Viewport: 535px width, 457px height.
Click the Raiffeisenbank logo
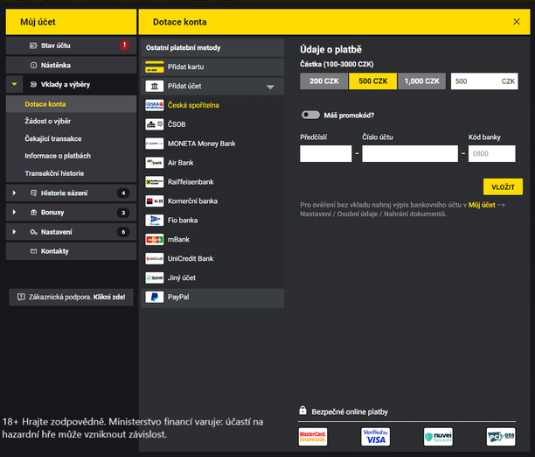154,182
